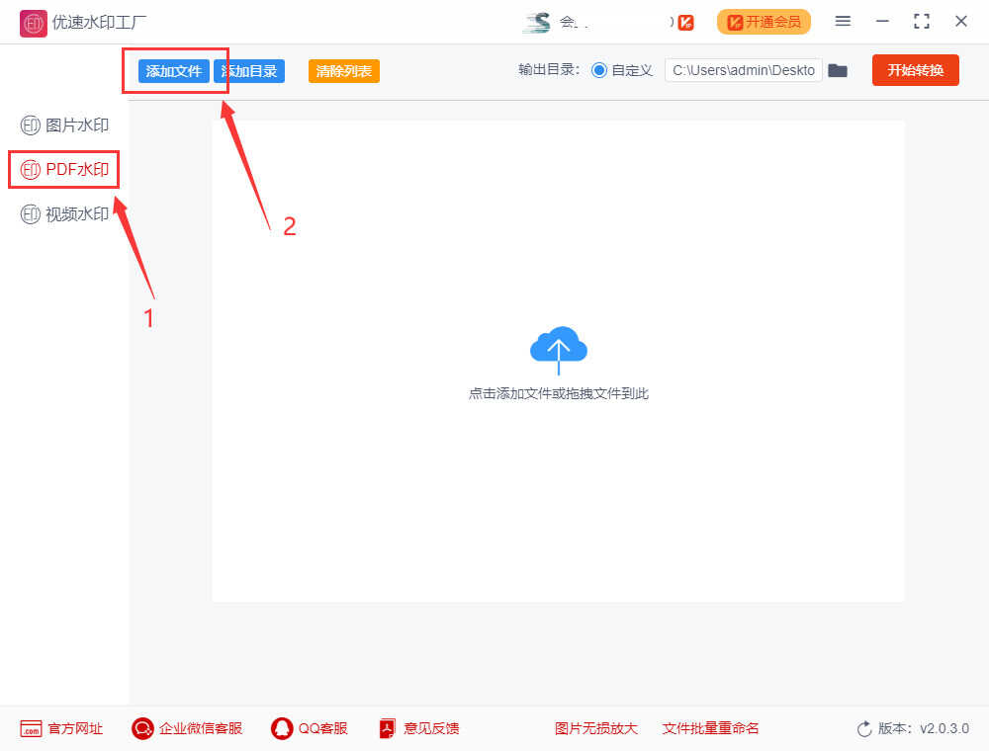This screenshot has height=751, width=989.
Task: Click the 添加目录 button
Action: point(249,71)
